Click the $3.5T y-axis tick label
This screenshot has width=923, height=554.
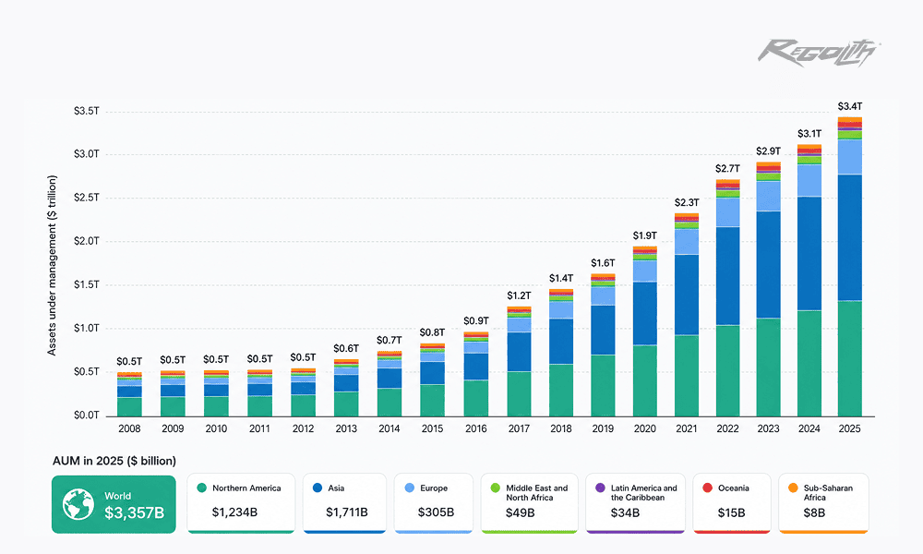(x=87, y=111)
